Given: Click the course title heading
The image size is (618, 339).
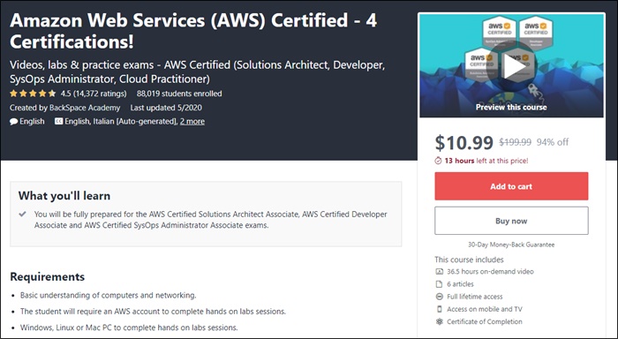Looking at the screenshot, I should [x=193, y=31].
